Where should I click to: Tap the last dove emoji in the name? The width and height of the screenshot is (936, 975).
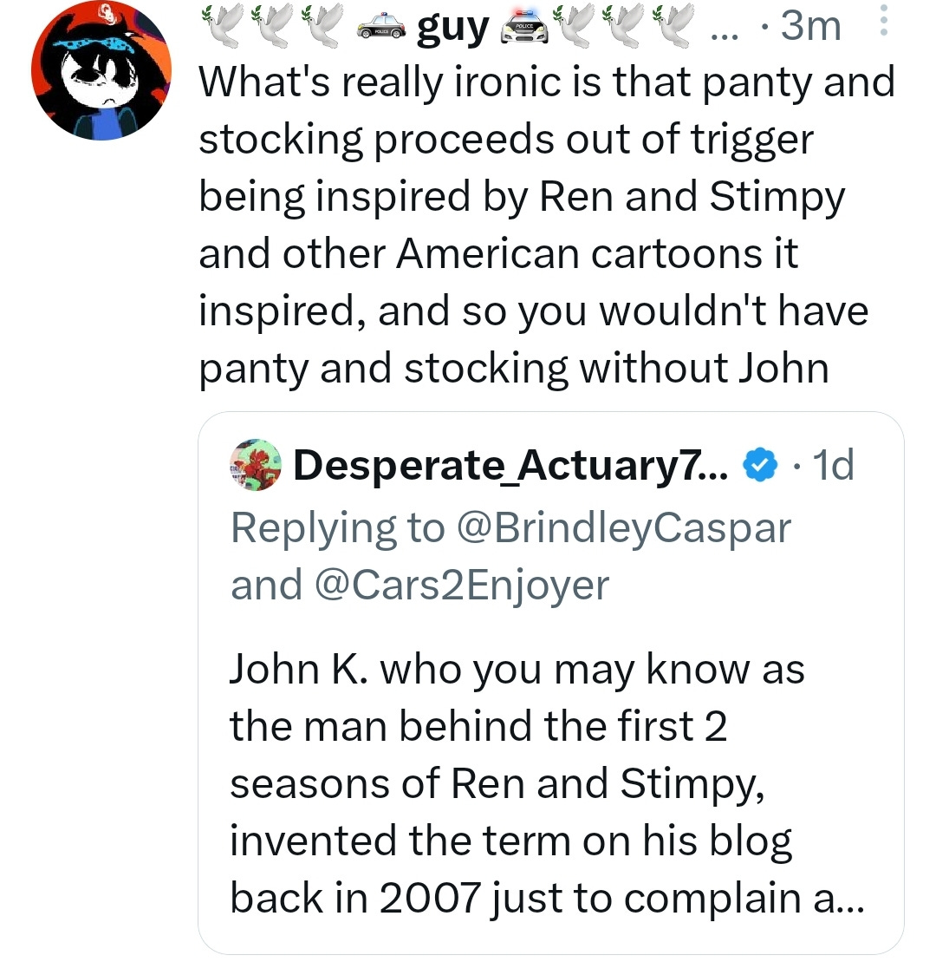coord(673,25)
